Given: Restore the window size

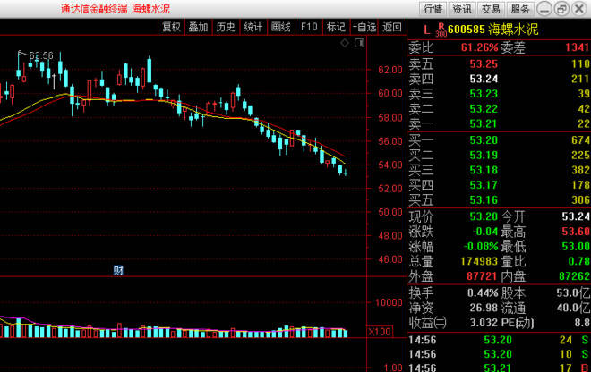Looking at the screenshot, I should pos(560,9).
